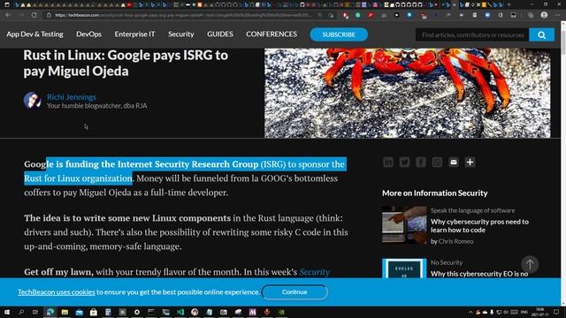Focus the 'Find articles, contributors or resources' field
The width and height of the screenshot is (566, 318).
coord(472,35)
